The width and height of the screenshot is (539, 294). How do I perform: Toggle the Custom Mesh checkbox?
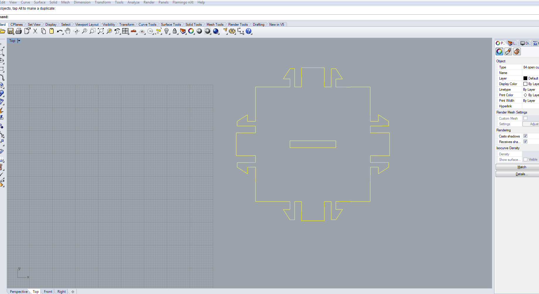pos(525,118)
